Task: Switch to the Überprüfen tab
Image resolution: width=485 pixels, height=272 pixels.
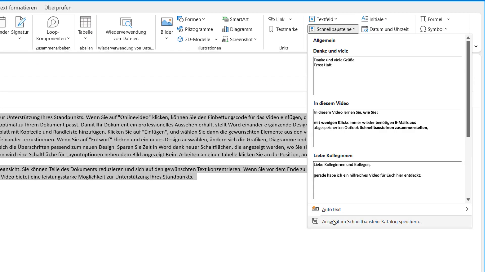Action: [x=58, y=8]
